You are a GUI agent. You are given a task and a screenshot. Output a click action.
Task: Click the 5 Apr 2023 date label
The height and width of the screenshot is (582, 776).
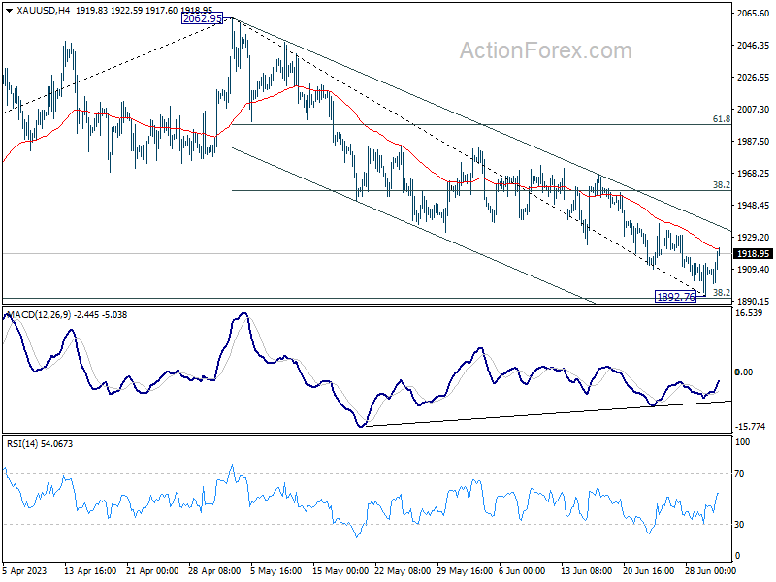(x=24, y=570)
